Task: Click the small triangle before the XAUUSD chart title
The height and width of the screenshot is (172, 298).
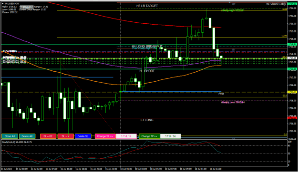Action: (3, 4)
